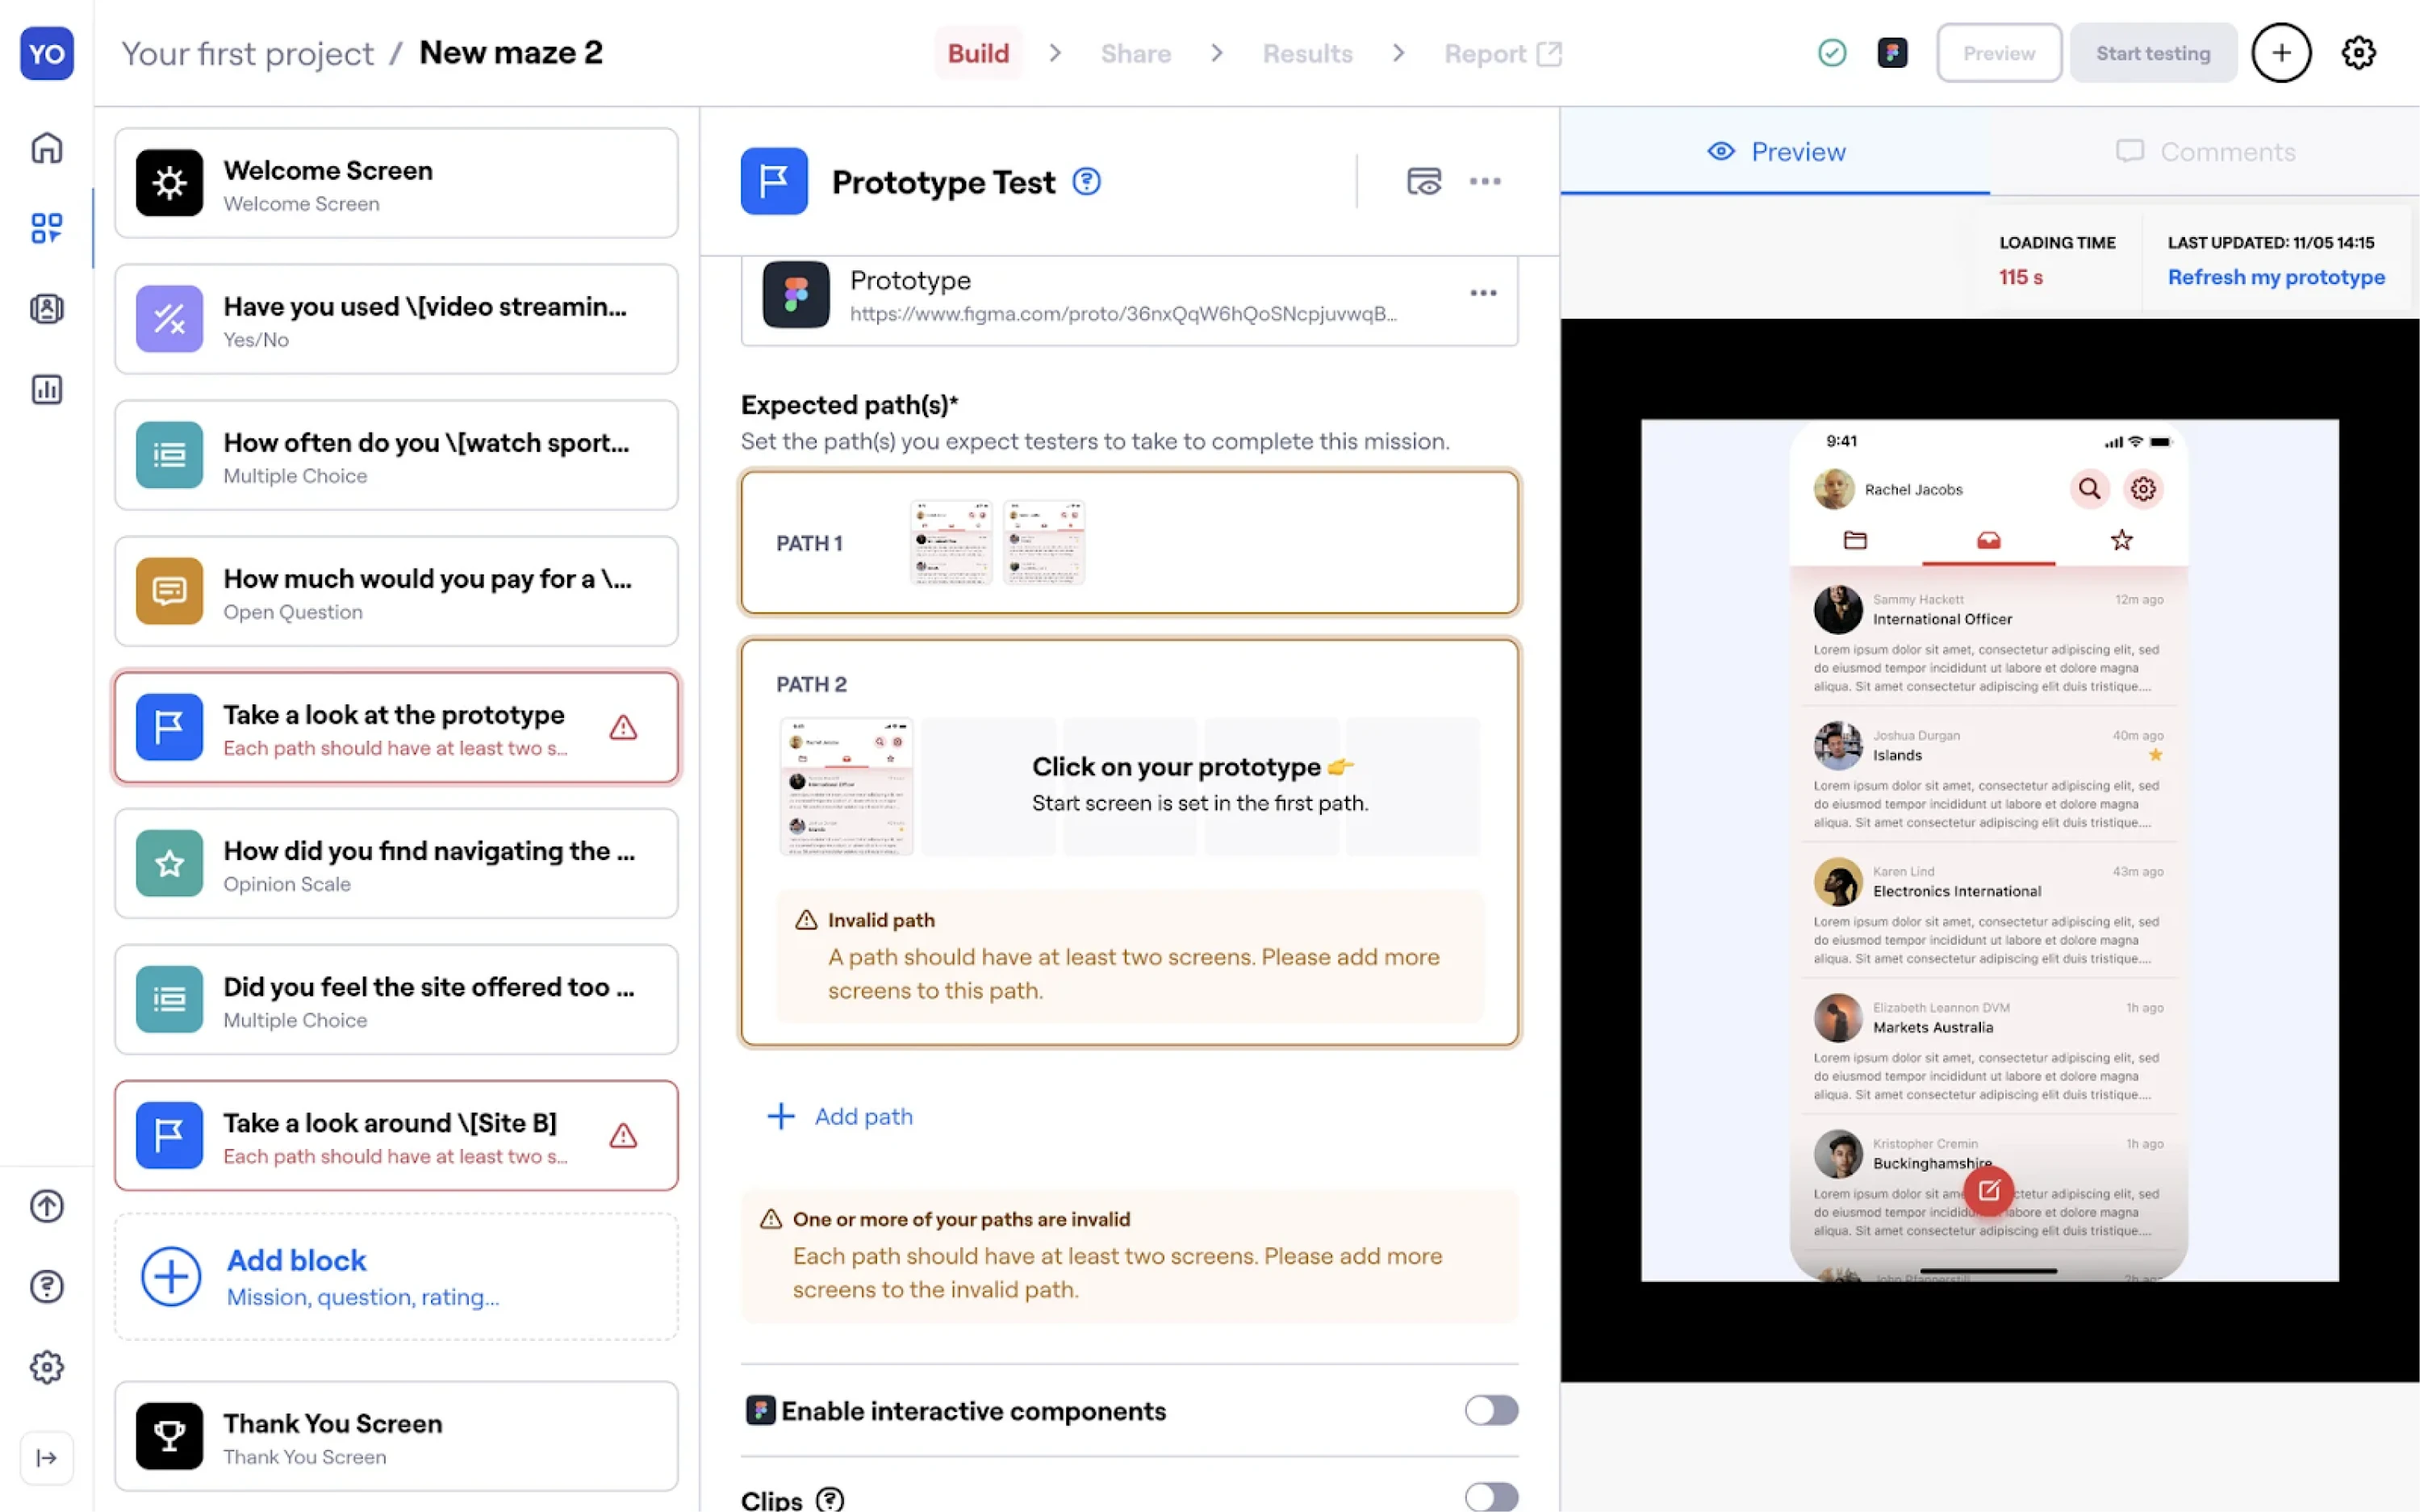Image resolution: width=2420 pixels, height=1512 pixels.
Task: Click the Figma icon in top bar
Action: [x=1892, y=53]
